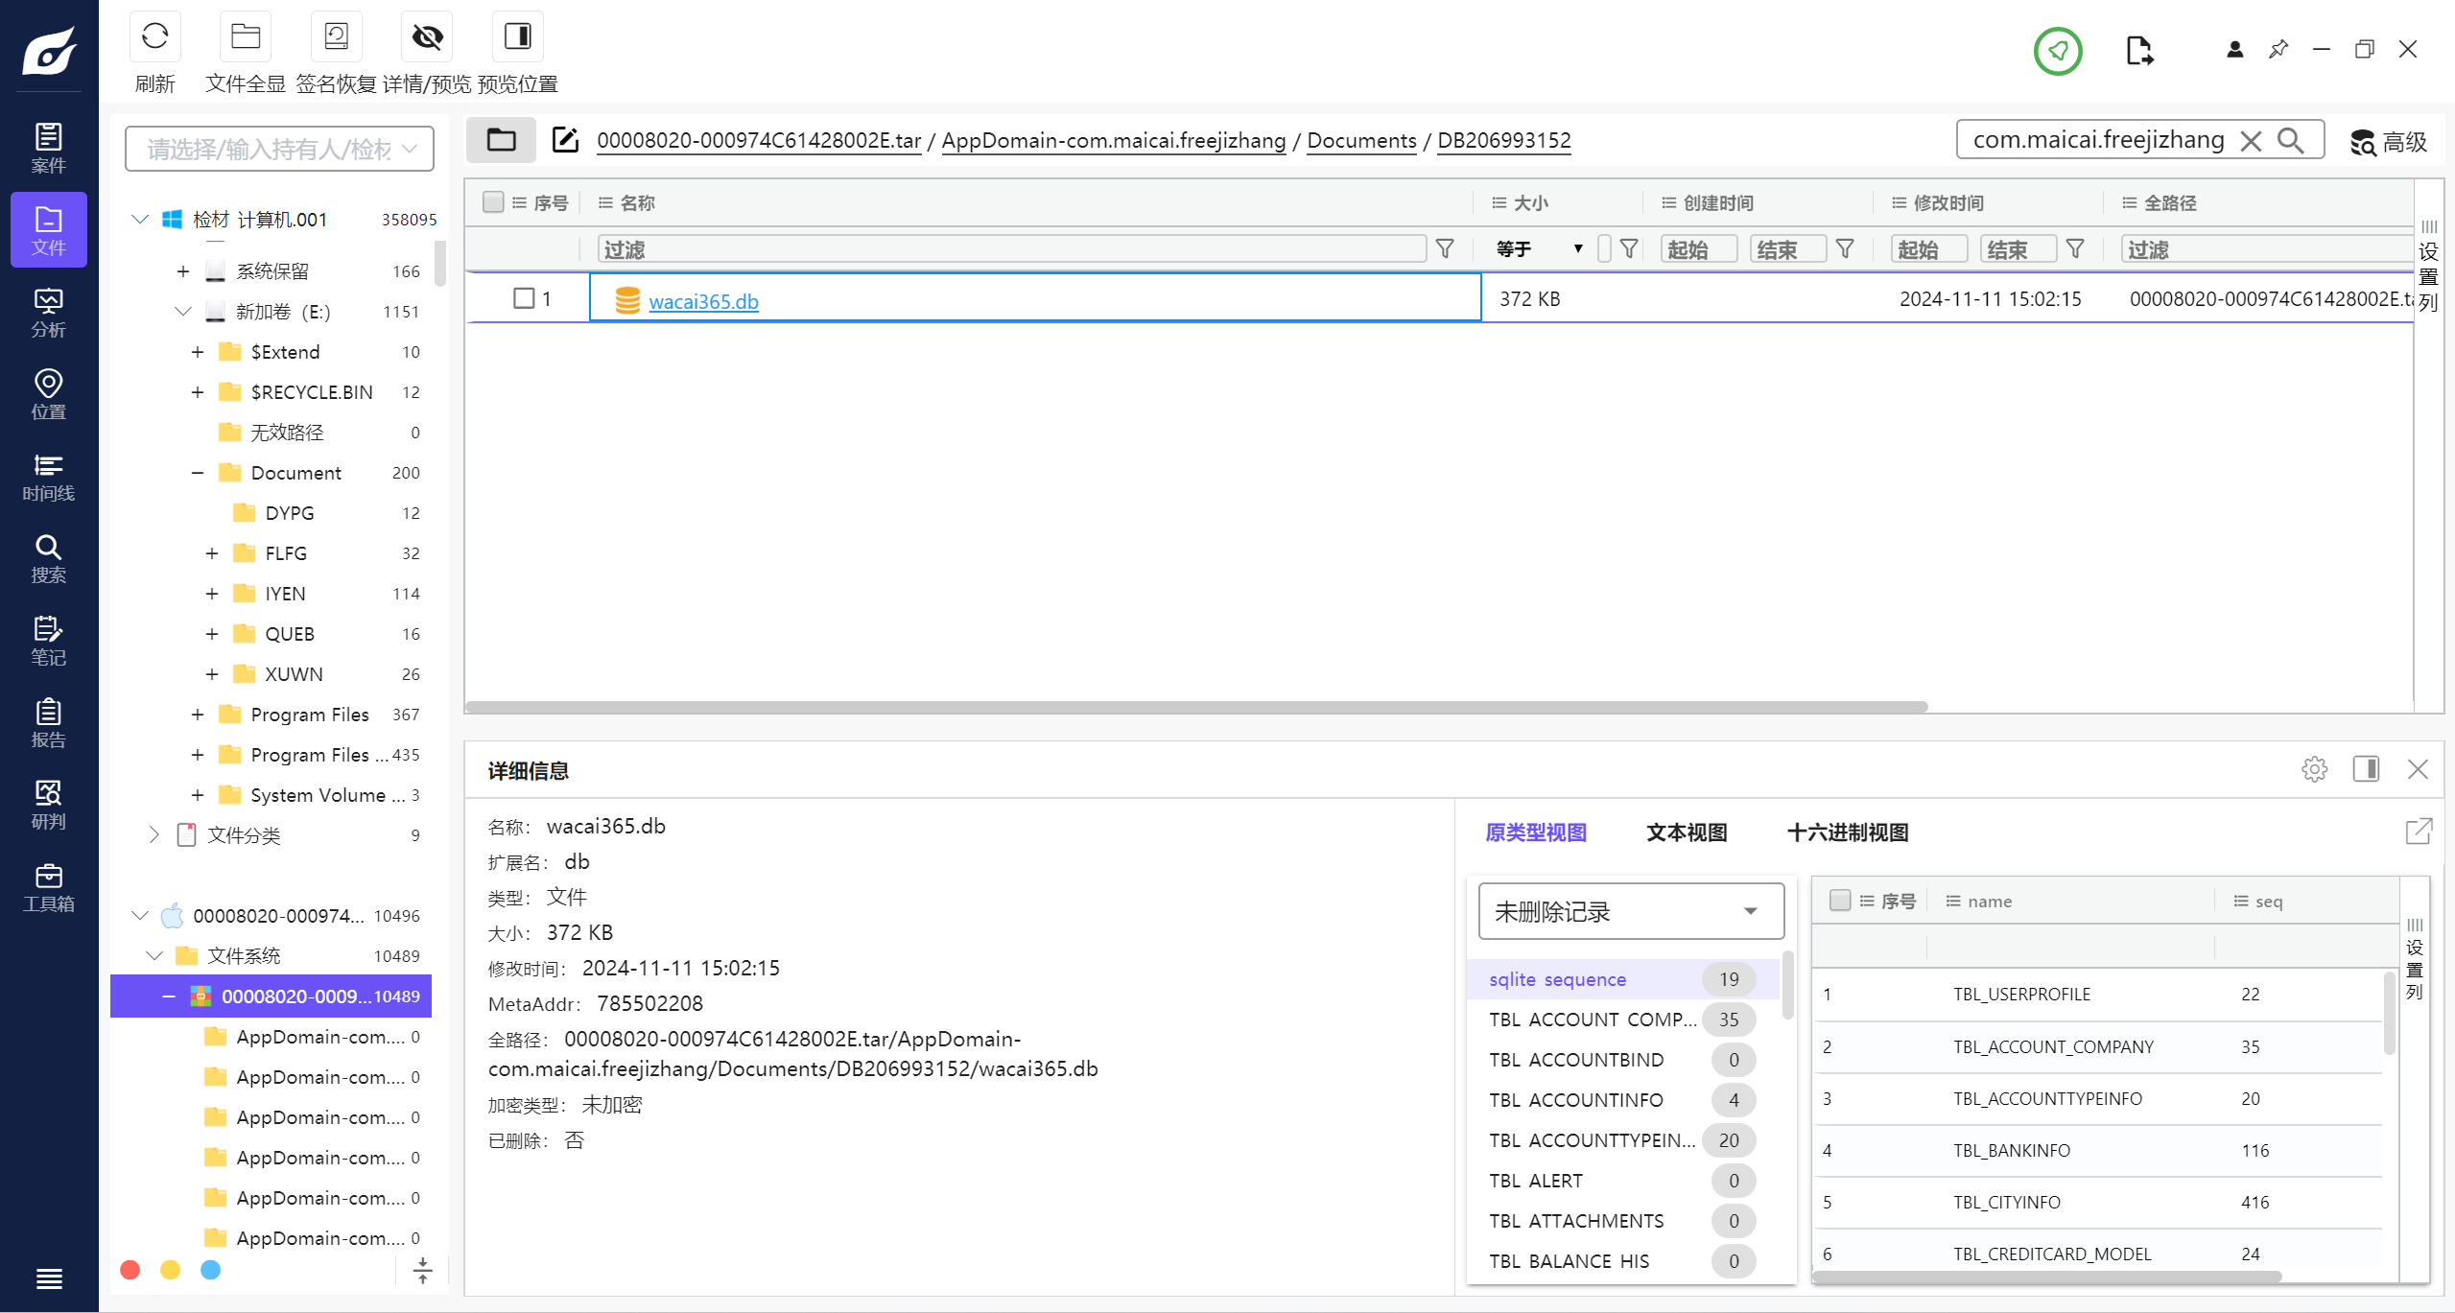Image resolution: width=2455 pixels, height=1313 pixels.
Task: Open the 未删除记录 dropdown
Action: [1630, 911]
